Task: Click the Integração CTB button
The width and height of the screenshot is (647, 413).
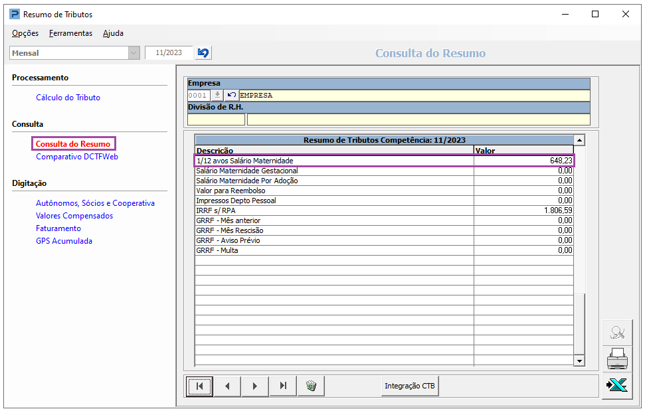Action: coord(410,386)
